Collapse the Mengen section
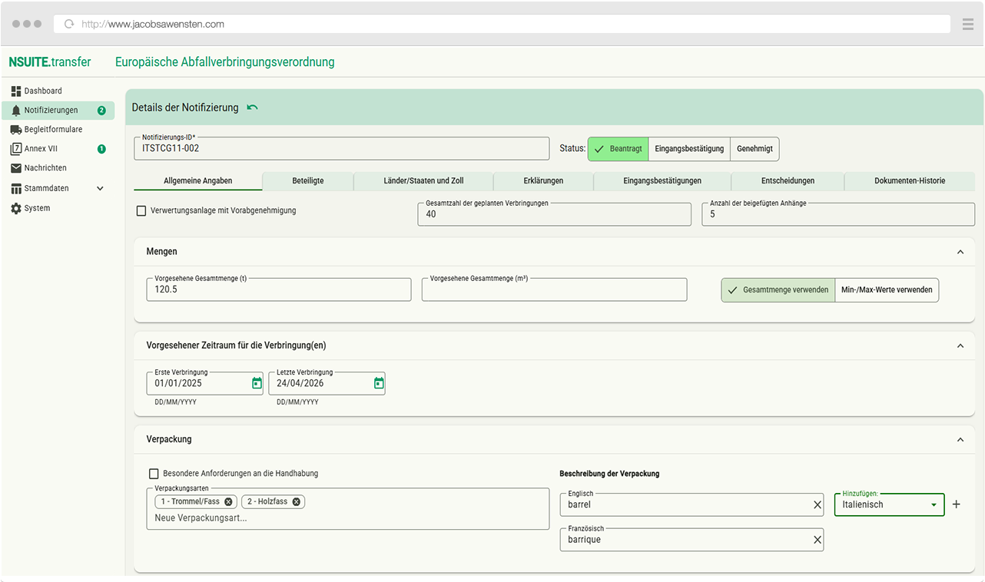This screenshot has width=985, height=582. (960, 252)
